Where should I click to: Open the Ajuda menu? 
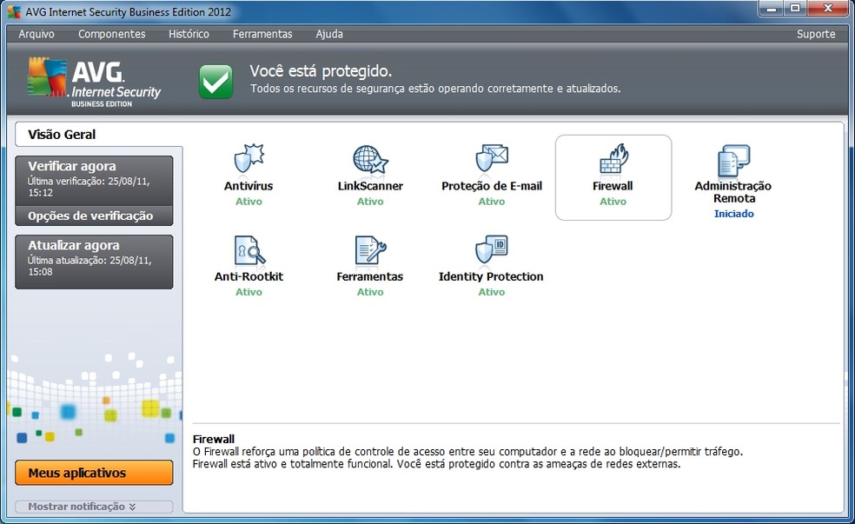click(x=328, y=34)
